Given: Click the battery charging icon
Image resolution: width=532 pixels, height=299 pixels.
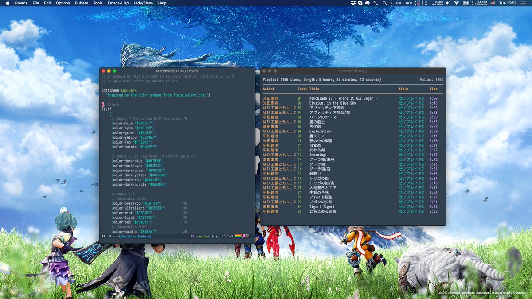Looking at the screenshot, I should (x=466, y=3).
